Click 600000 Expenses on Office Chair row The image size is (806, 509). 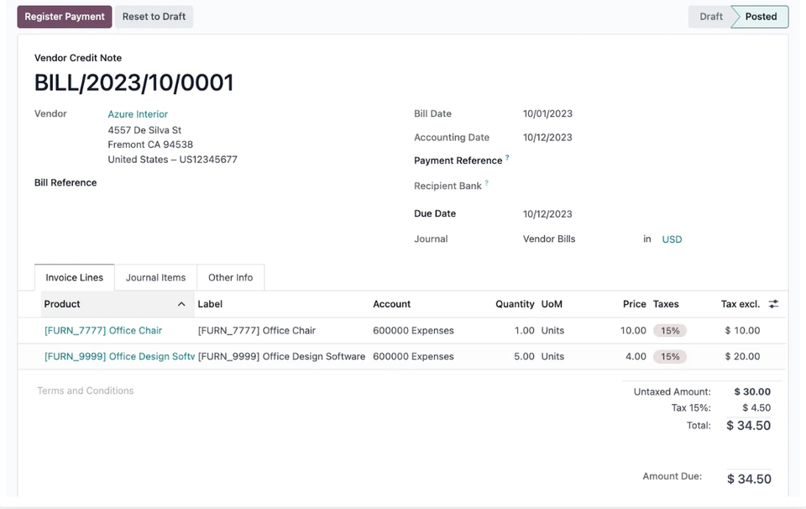point(413,331)
